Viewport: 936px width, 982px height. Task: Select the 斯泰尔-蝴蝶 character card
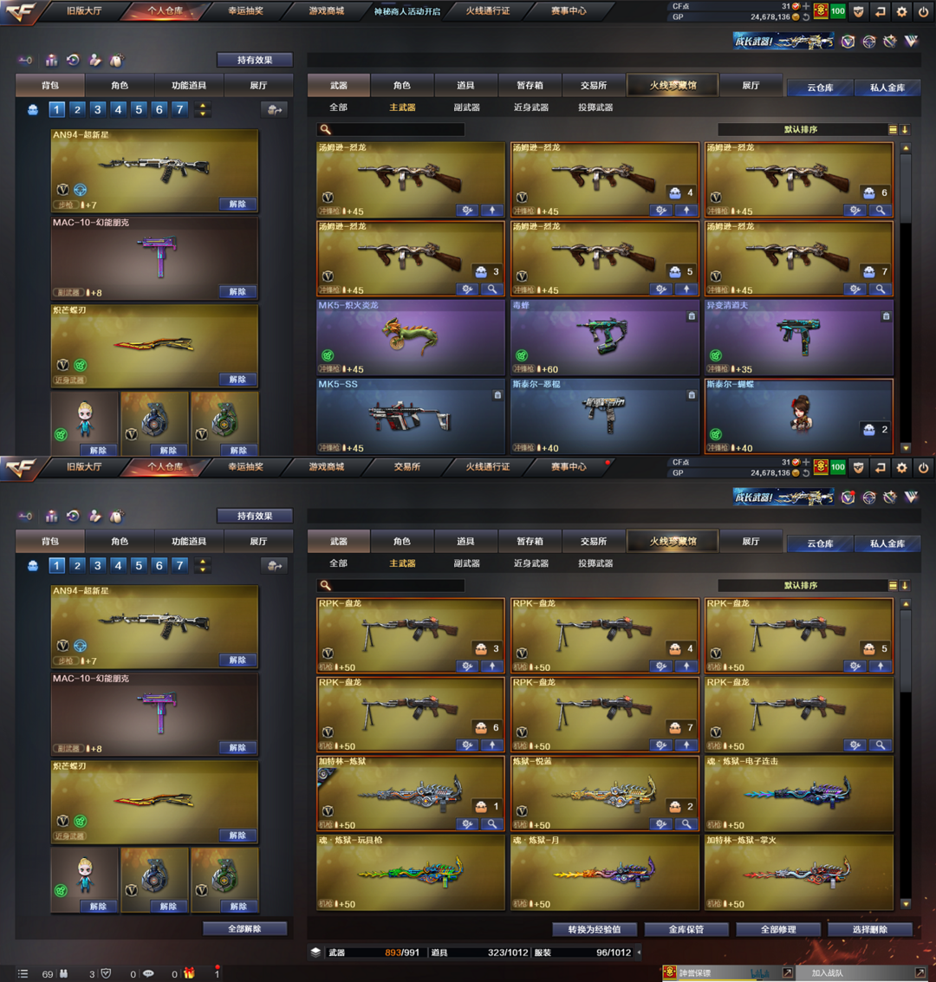pyautogui.click(x=799, y=417)
